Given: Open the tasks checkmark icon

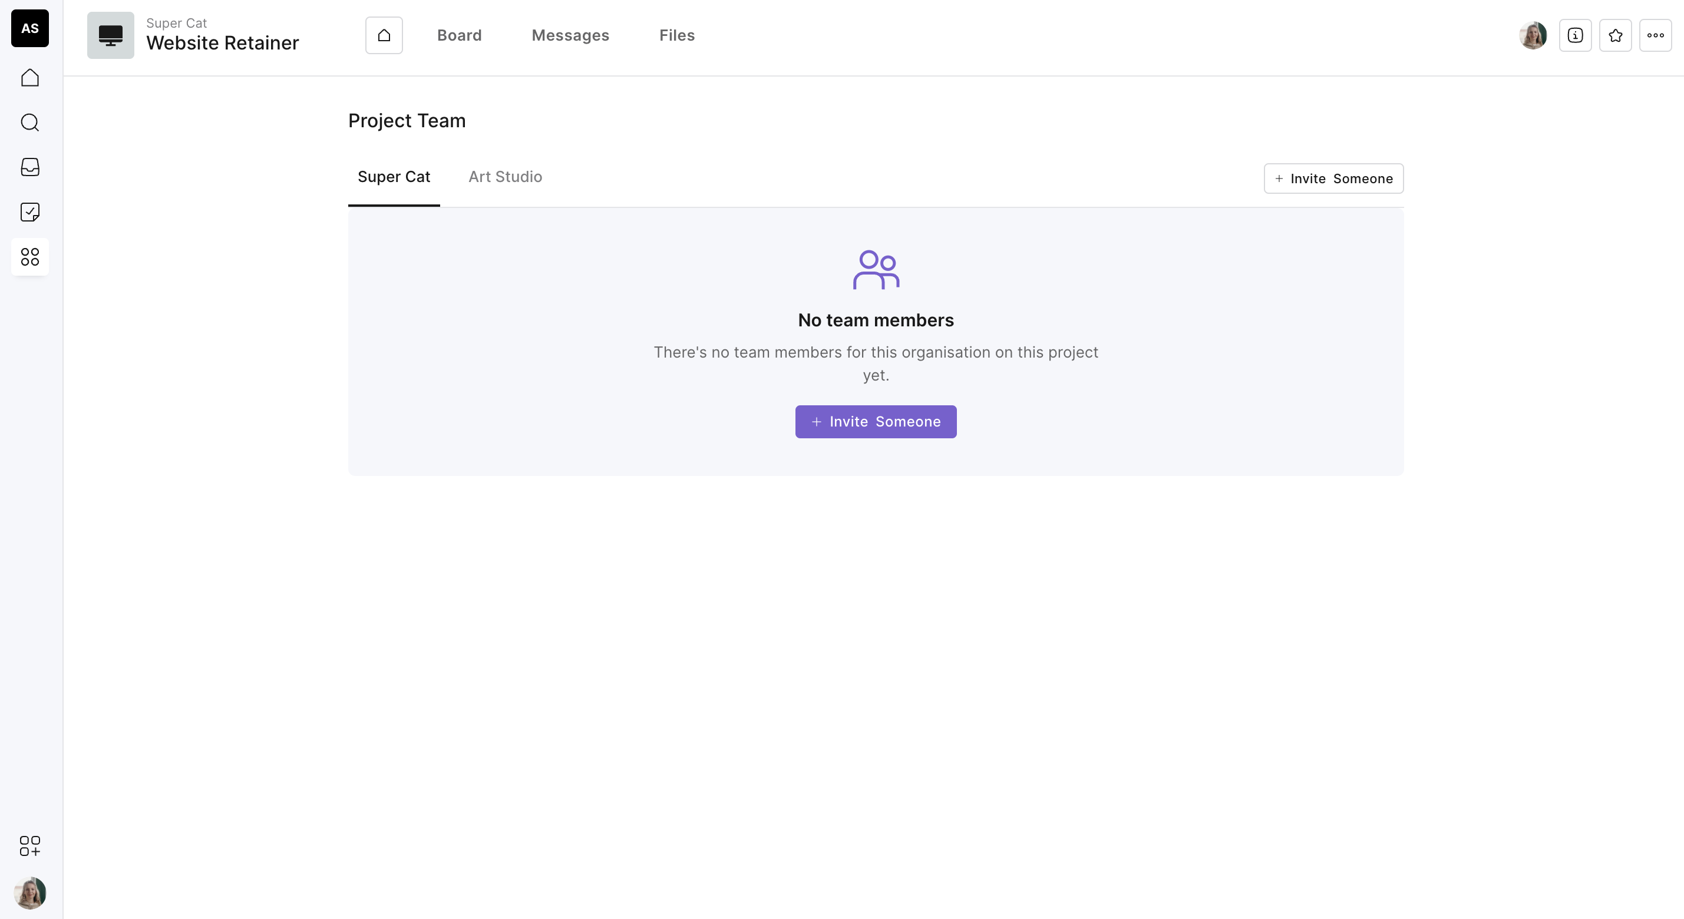Looking at the screenshot, I should coord(30,211).
